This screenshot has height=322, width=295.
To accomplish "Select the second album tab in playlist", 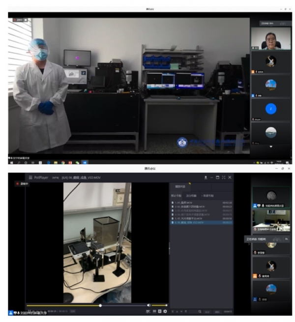I will pyautogui.click(x=191, y=196).
